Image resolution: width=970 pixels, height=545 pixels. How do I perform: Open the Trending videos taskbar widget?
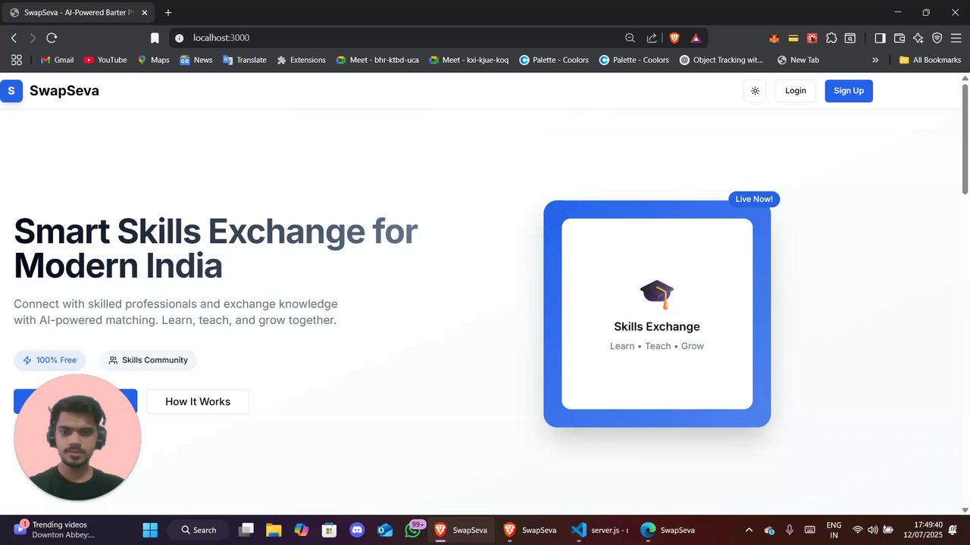pos(53,530)
